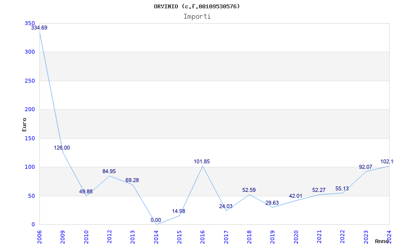Click the Importi subtitle
Image resolution: width=394 pixels, height=246 pixels.
pyautogui.click(x=197, y=17)
